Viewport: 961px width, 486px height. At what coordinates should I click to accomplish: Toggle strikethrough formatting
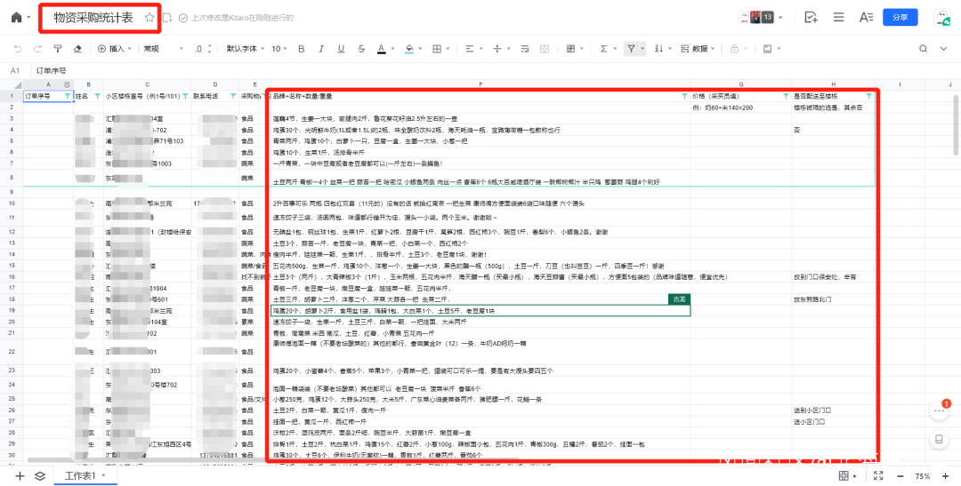(x=361, y=49)
